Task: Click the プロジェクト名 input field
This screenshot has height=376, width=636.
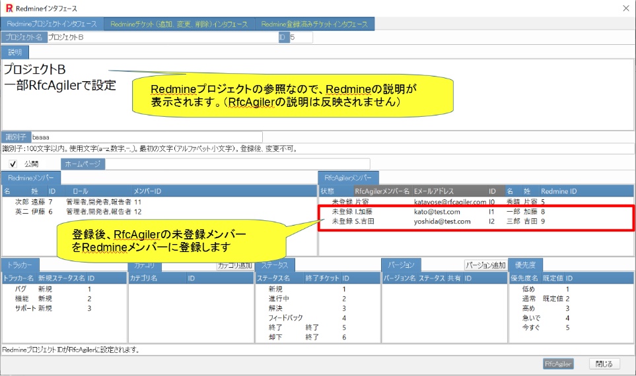Action: coord(162,38)
